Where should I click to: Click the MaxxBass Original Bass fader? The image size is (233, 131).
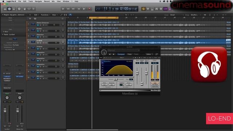pos(142,84)
